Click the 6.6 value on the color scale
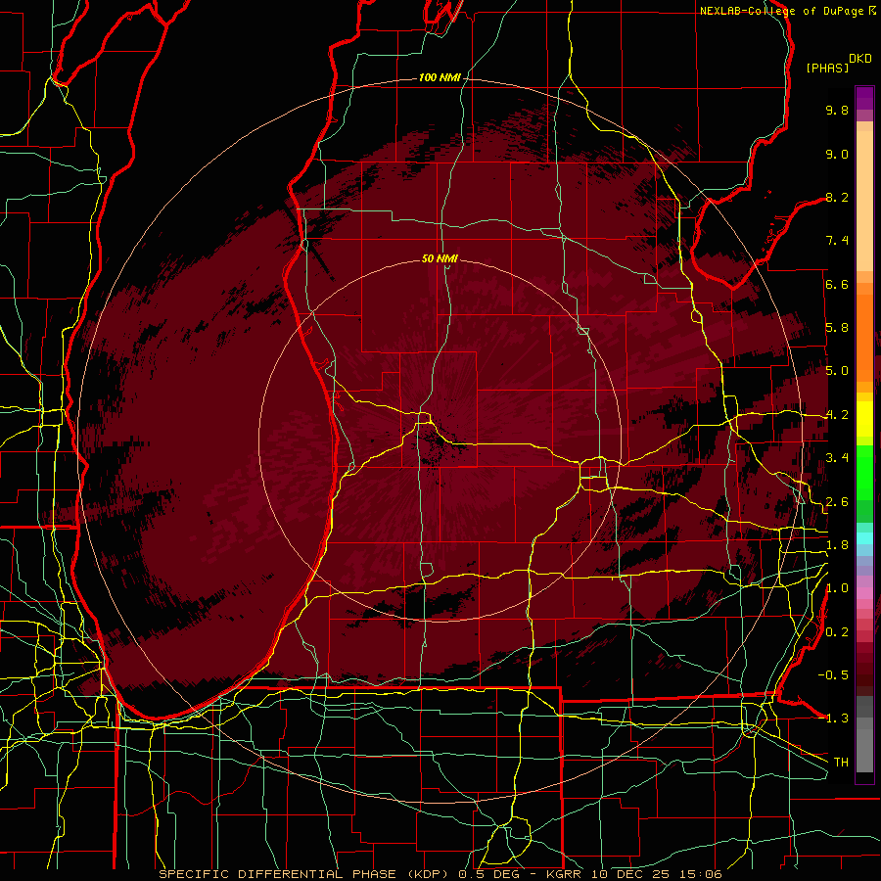The image size is (881, 881). point(837,284)
